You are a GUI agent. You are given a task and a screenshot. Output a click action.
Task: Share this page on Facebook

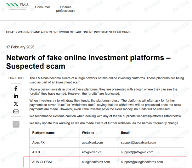click(x=16, y=88)
